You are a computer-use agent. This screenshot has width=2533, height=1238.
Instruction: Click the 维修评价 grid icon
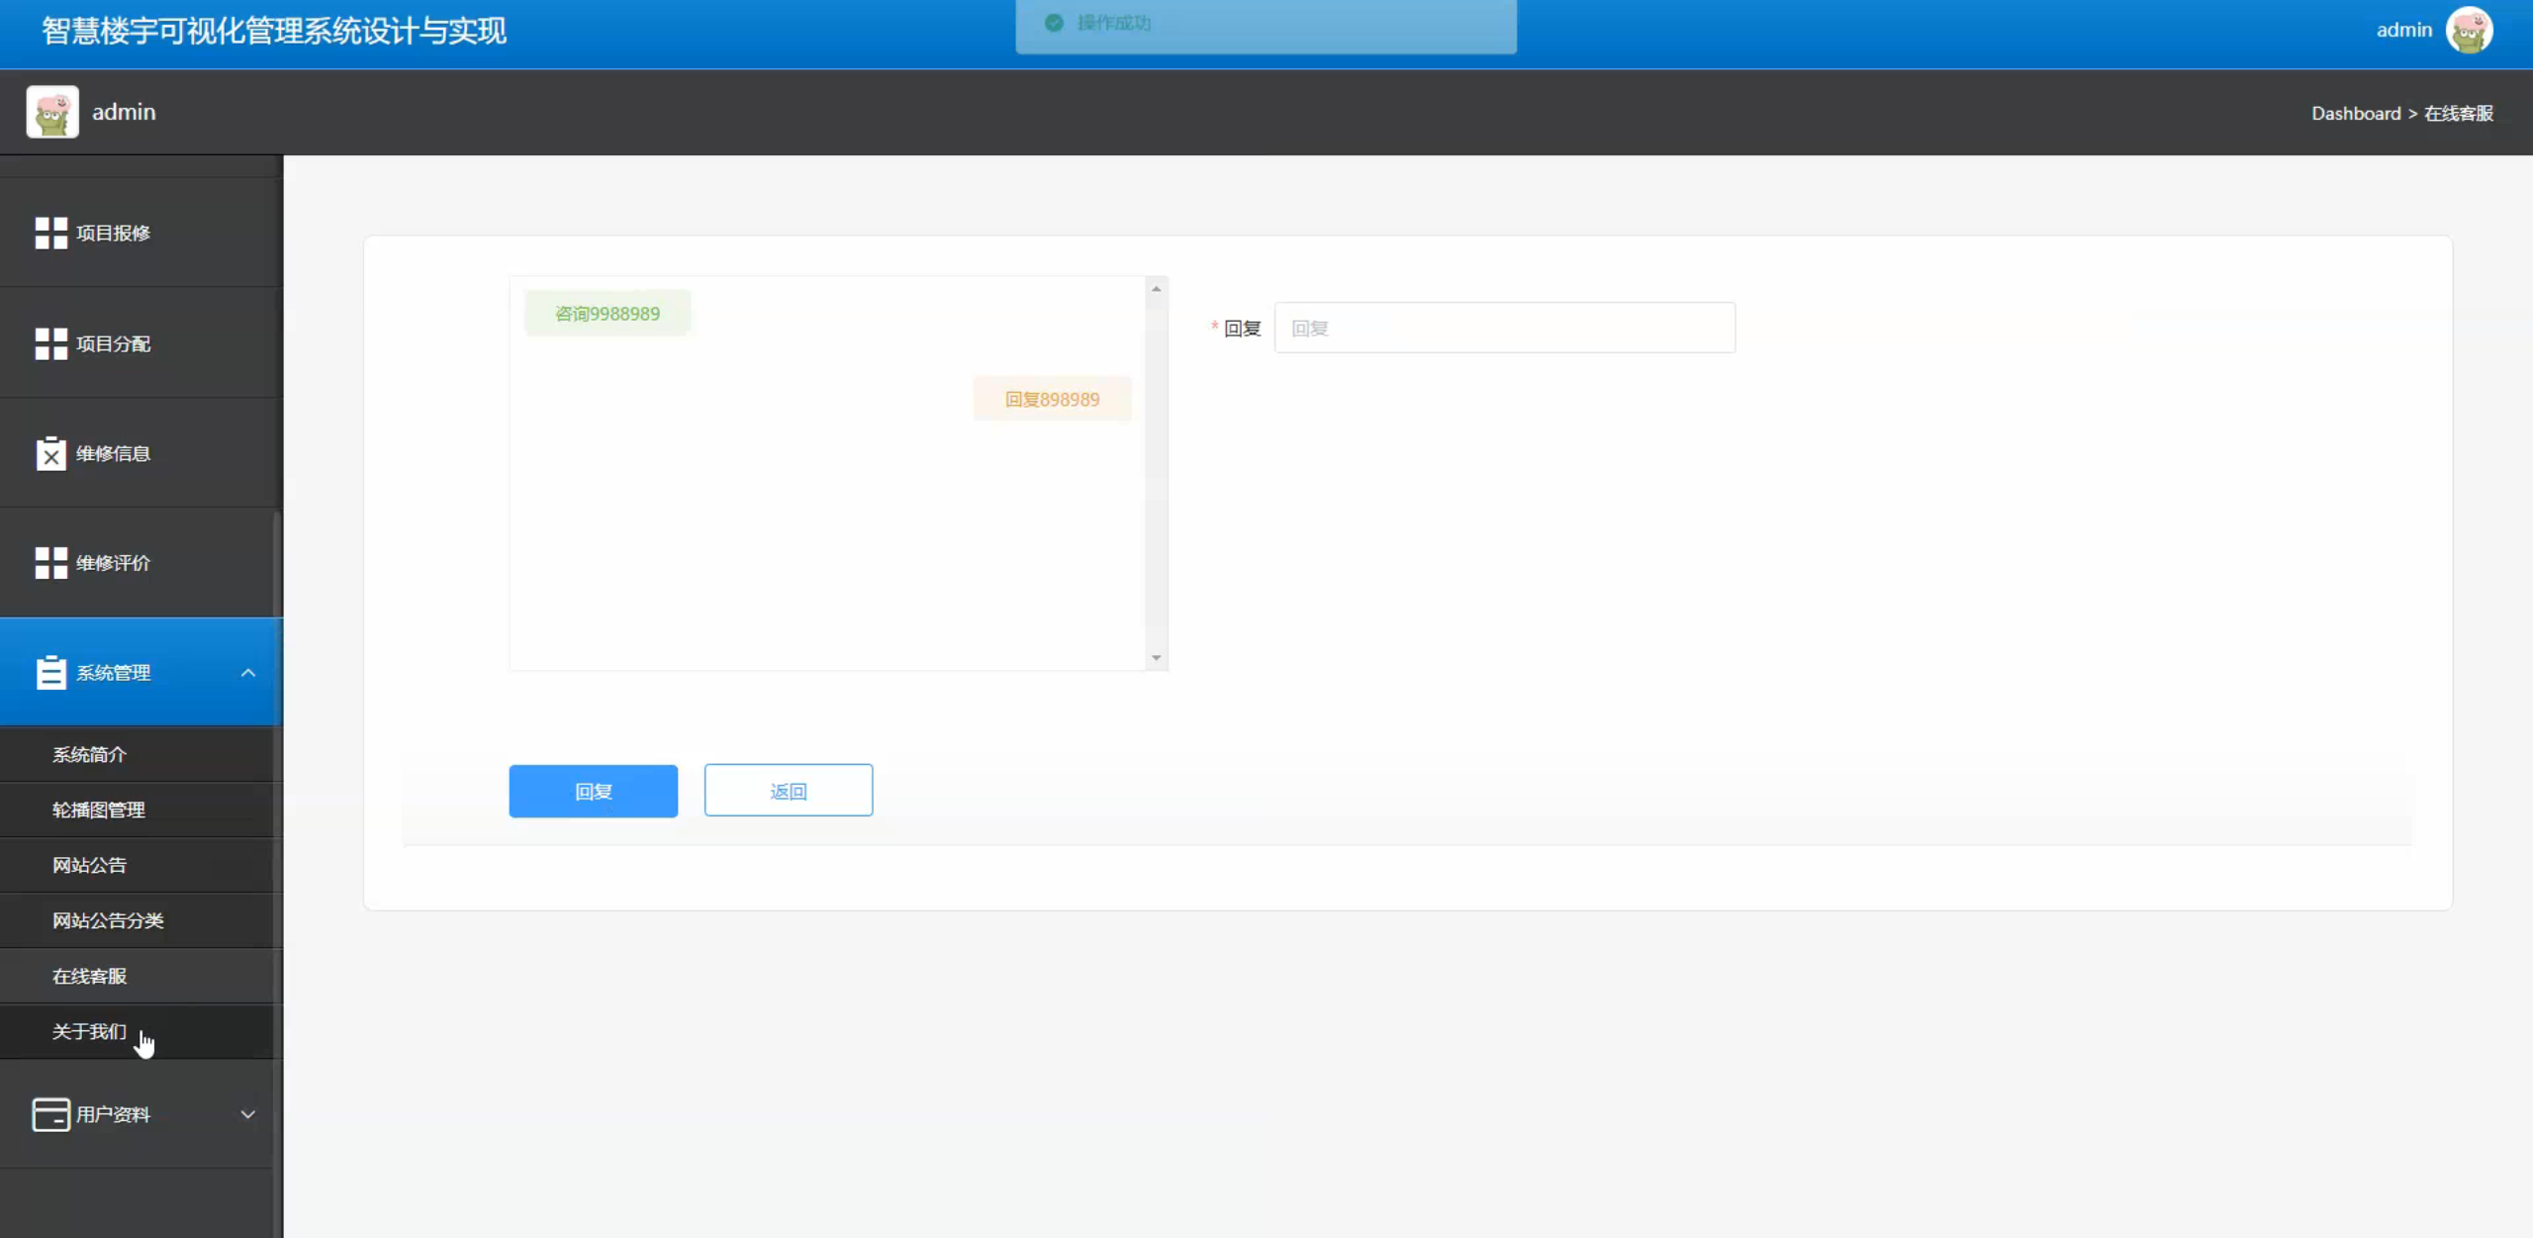(50, 562)
